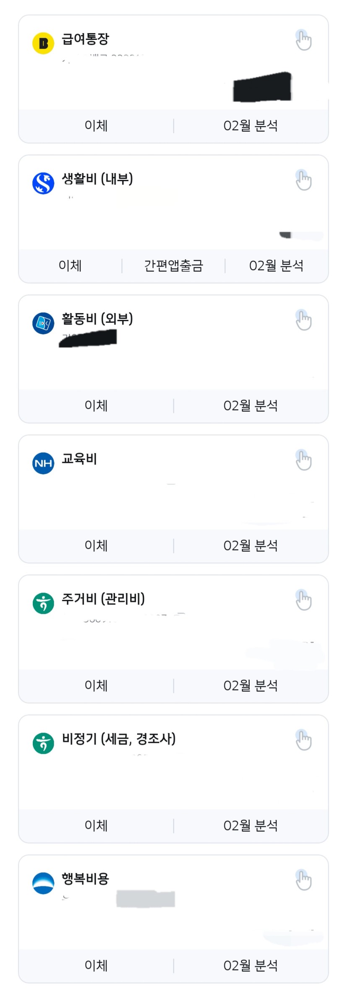The height and width of the screenshot is (990, 347).
Task: Open the 행복비용 account title
Action: [86, 879]
